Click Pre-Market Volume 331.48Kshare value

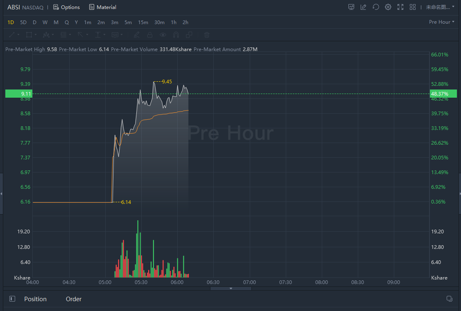coord(176,49)
